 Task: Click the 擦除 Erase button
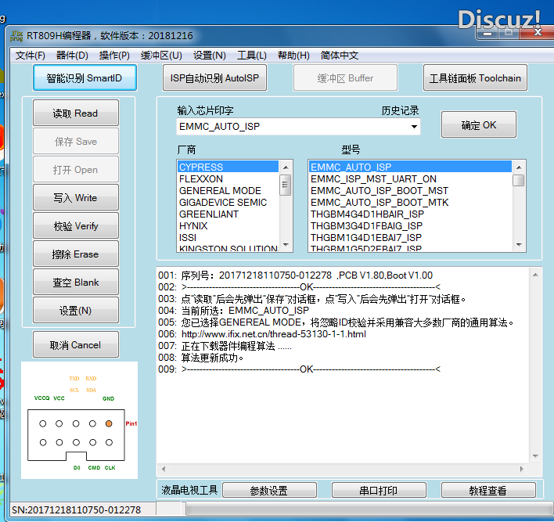point(76,254)
